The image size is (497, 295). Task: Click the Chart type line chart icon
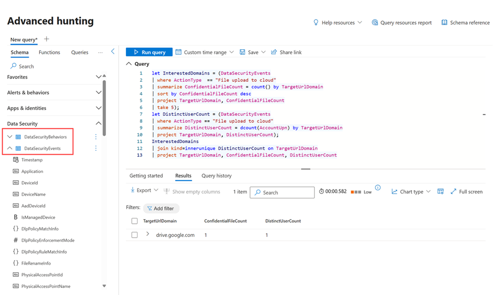[x=394, y=192]
